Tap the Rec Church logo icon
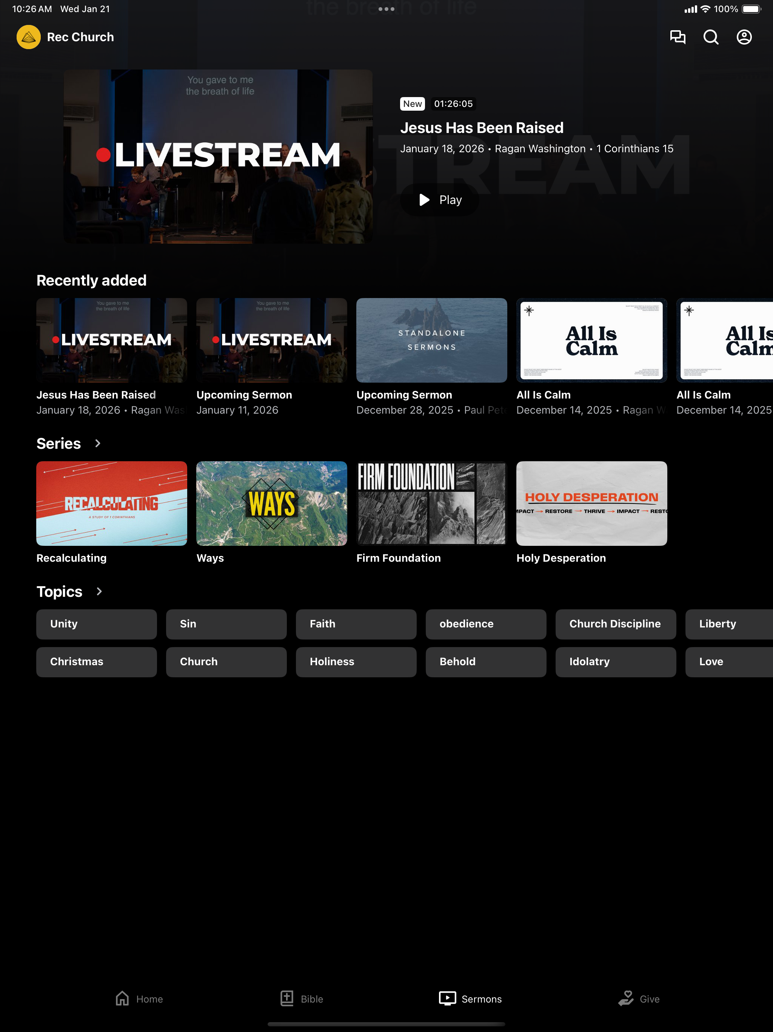773x1032 pixels. click(x=28, y=37)
